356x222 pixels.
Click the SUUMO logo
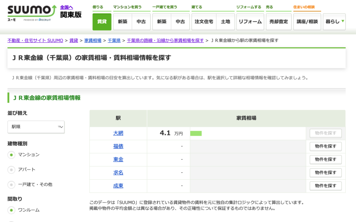[x=32, y=13]
